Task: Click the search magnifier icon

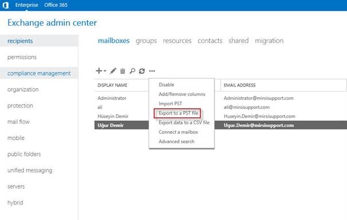Action: pyautogui.click(x=132, y=71)
